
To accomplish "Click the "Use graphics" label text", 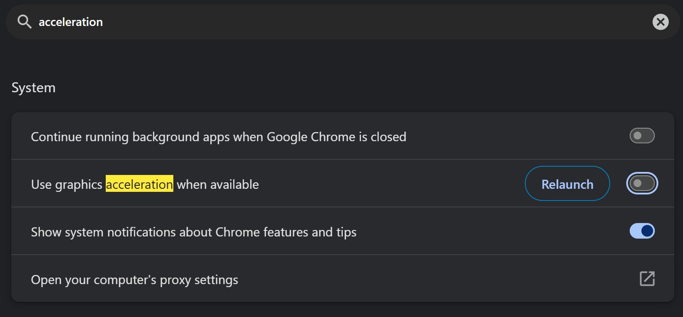I will pyautogui.click(x=67, y=184).
